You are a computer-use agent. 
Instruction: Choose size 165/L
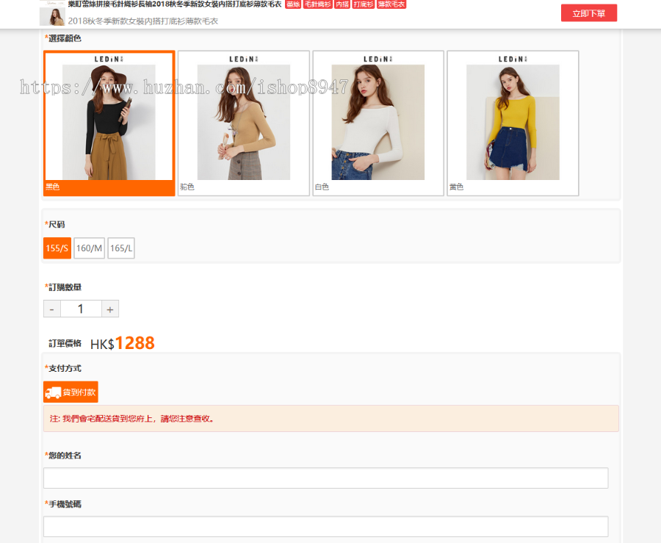[x=121, y=248]
